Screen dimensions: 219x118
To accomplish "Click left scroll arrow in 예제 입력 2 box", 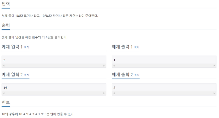I will click(4, 93).
